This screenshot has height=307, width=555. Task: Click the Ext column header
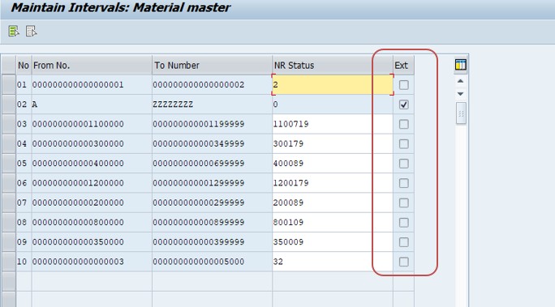click(403, 65)
